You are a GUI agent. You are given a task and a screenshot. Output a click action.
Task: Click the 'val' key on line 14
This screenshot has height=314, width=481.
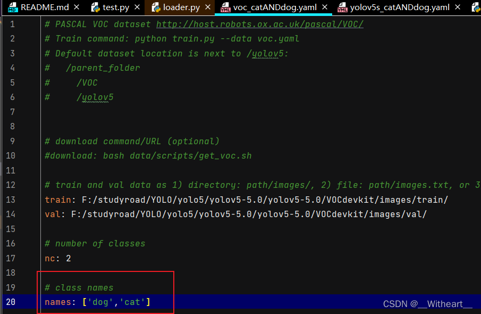pyautogui.click(x=53, y=214)
